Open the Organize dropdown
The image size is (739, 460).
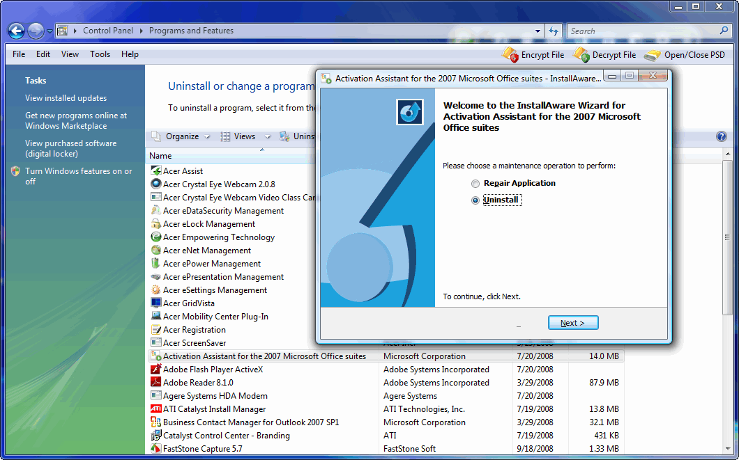[181, 136]
